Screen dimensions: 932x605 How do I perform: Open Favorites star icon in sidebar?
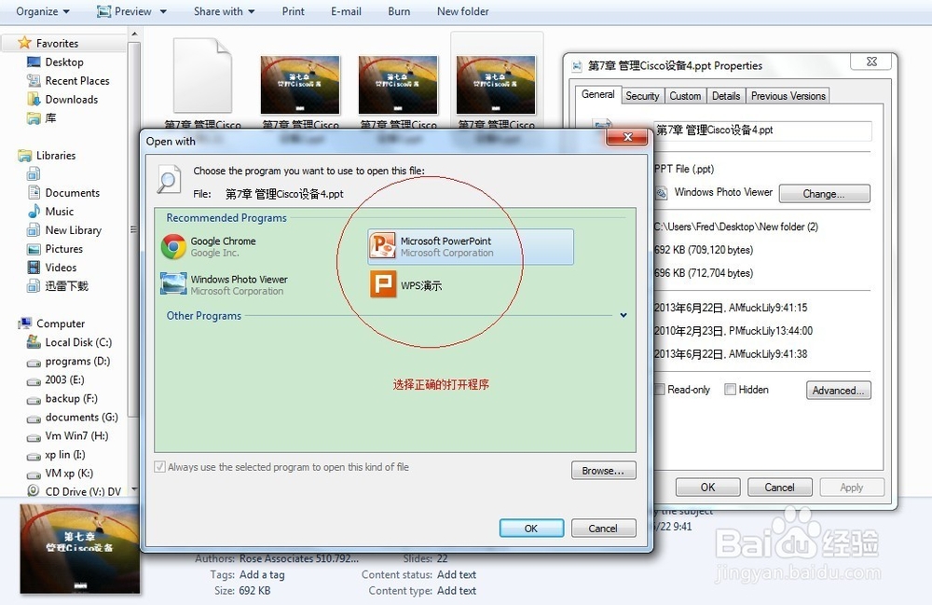pos(24,43)
